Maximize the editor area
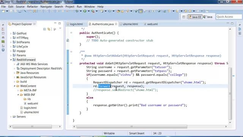Screen dimensions: 243x137 tap(232, 23)
